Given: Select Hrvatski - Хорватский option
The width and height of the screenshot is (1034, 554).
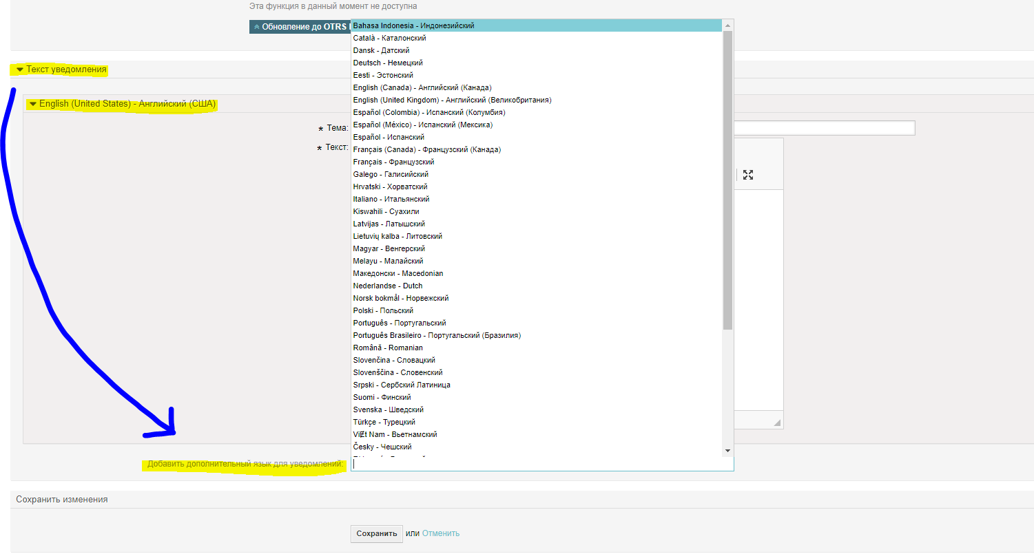Looking at the screenshot, I should point(537,187).
